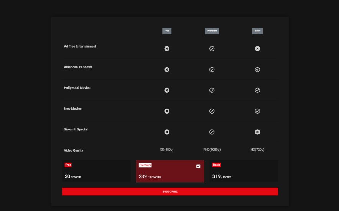Select the Basic $19 / month plan card
The width and height of the screenshot is (339, 211).
click(244, 171)
